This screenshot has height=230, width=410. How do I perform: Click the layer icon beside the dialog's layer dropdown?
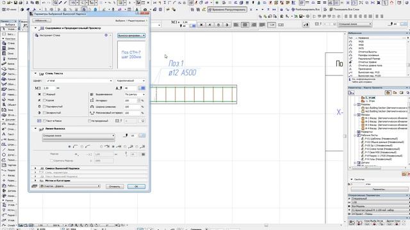click(x=35, y=186)
